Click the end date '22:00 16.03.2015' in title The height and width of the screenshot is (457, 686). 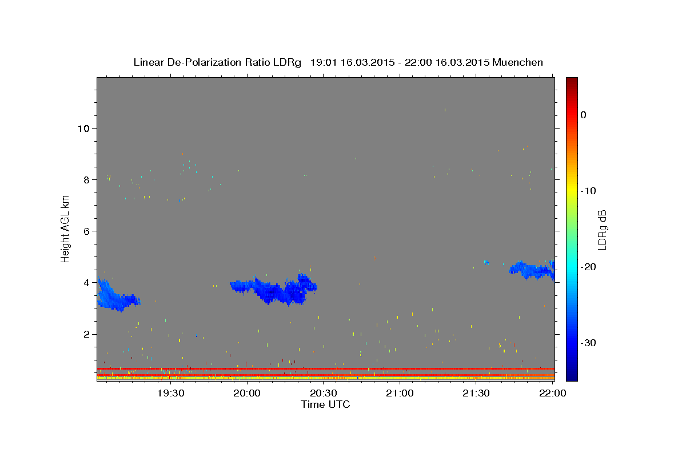[x=446, y=62]
